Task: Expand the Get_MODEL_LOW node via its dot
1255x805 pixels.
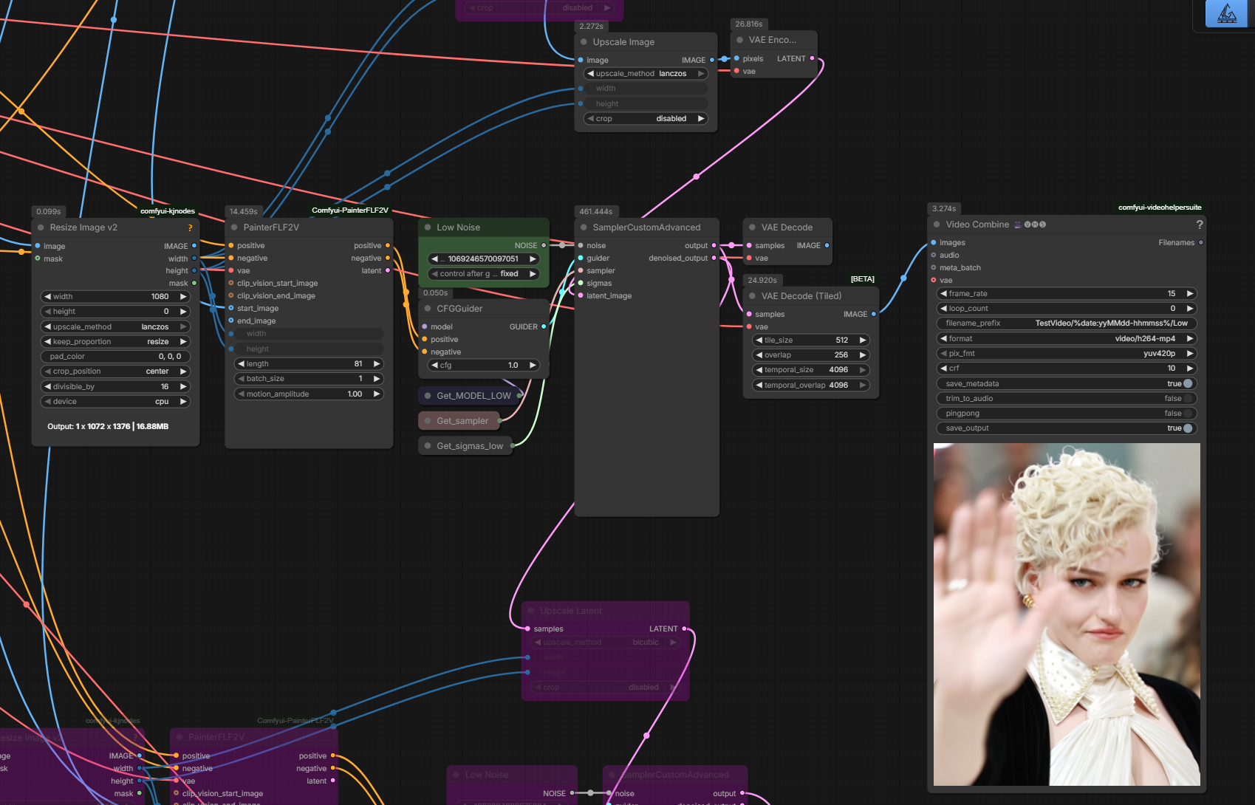Action: tap(428, 396)
